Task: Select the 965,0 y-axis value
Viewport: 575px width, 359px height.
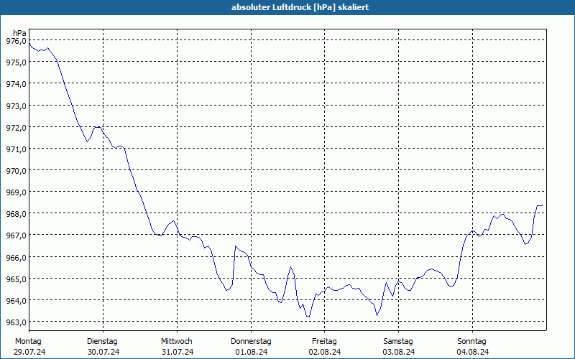Action: (x=17, y=279)
